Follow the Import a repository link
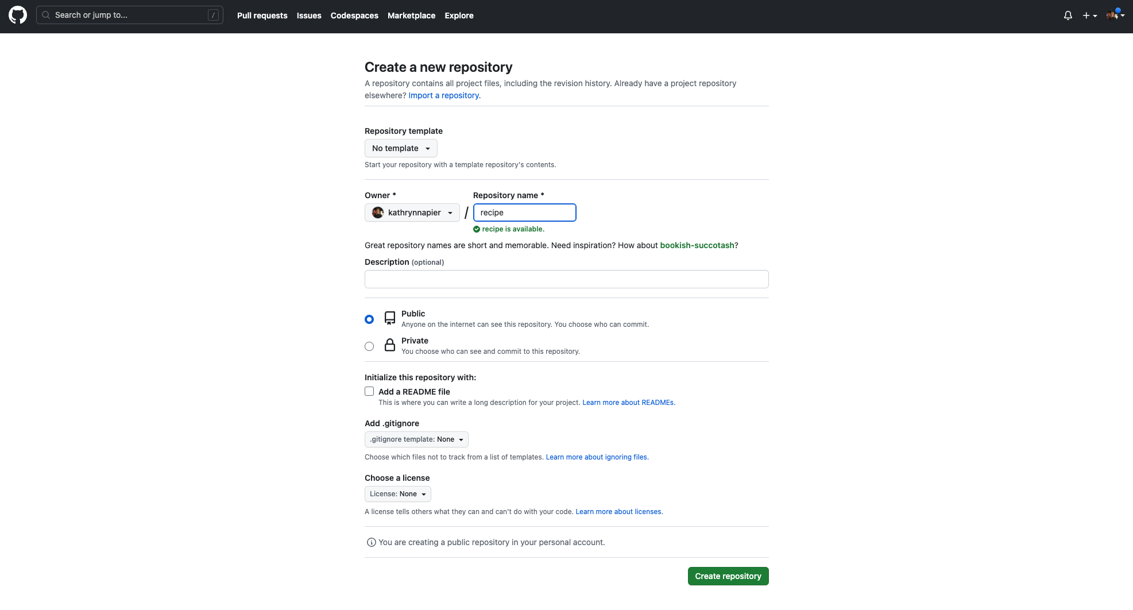 pyautogui.click(x=444, y=95)
